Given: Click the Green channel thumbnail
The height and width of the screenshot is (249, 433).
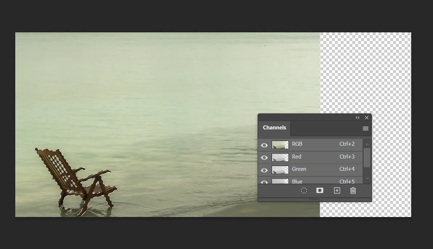Looking at the screenshot, I should (x=280, y=169).
